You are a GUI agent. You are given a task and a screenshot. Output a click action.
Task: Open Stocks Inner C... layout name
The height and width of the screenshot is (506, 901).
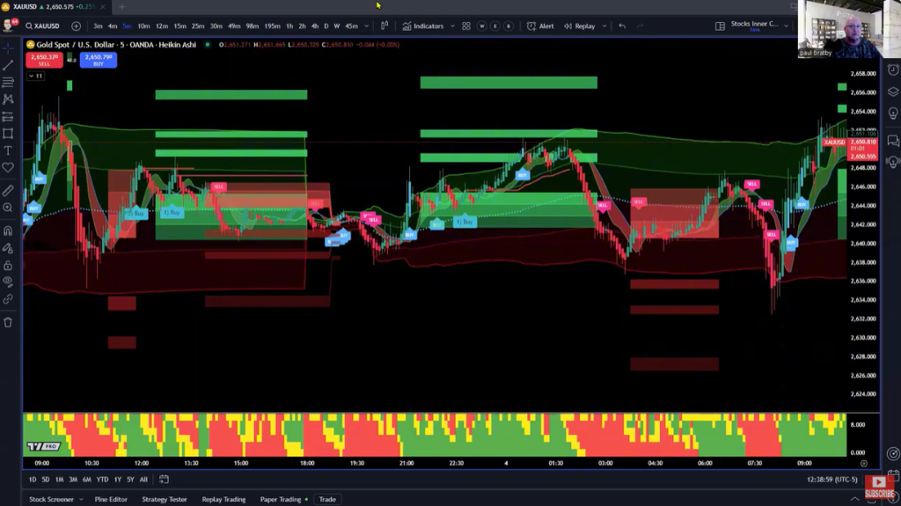[754, 25]
